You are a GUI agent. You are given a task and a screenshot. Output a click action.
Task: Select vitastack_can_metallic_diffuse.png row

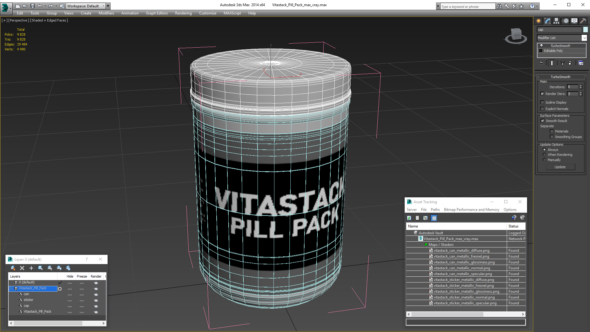click(466, 251)
